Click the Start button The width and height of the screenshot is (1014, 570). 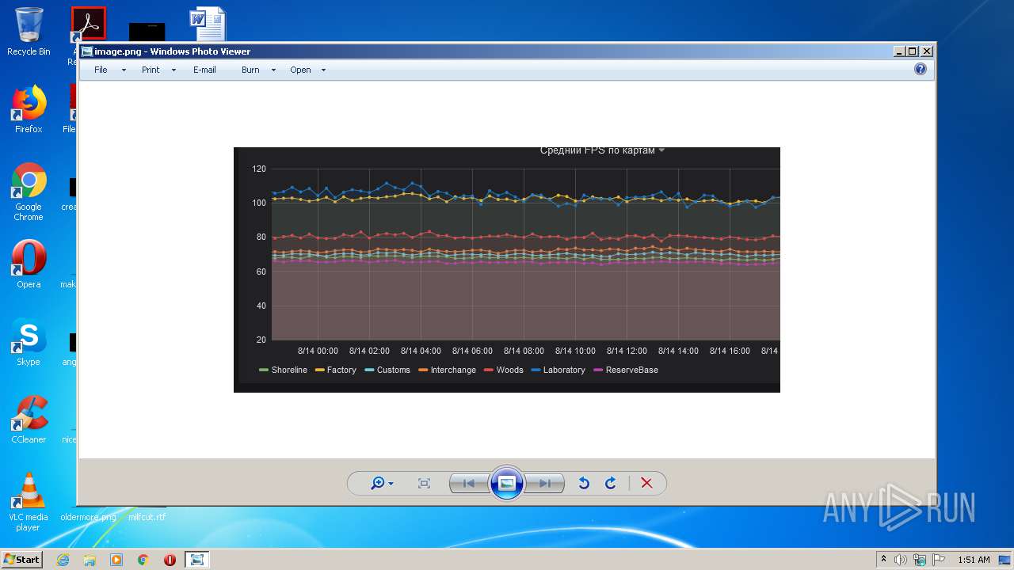point(22,559)
